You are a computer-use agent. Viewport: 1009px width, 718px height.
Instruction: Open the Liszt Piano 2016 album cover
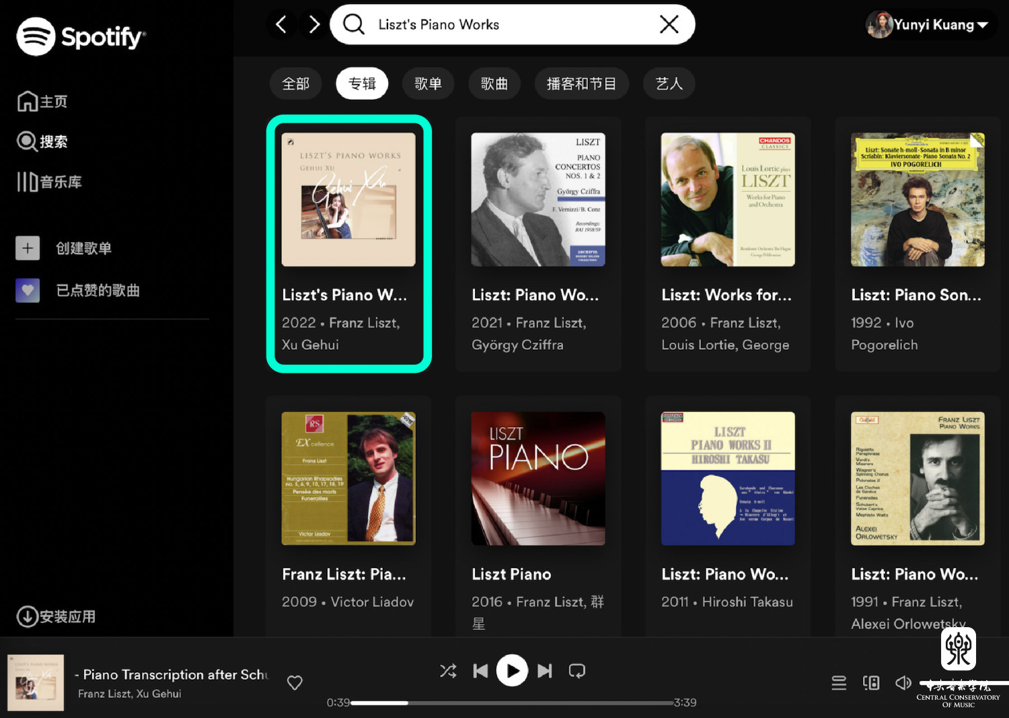point(538,478)
